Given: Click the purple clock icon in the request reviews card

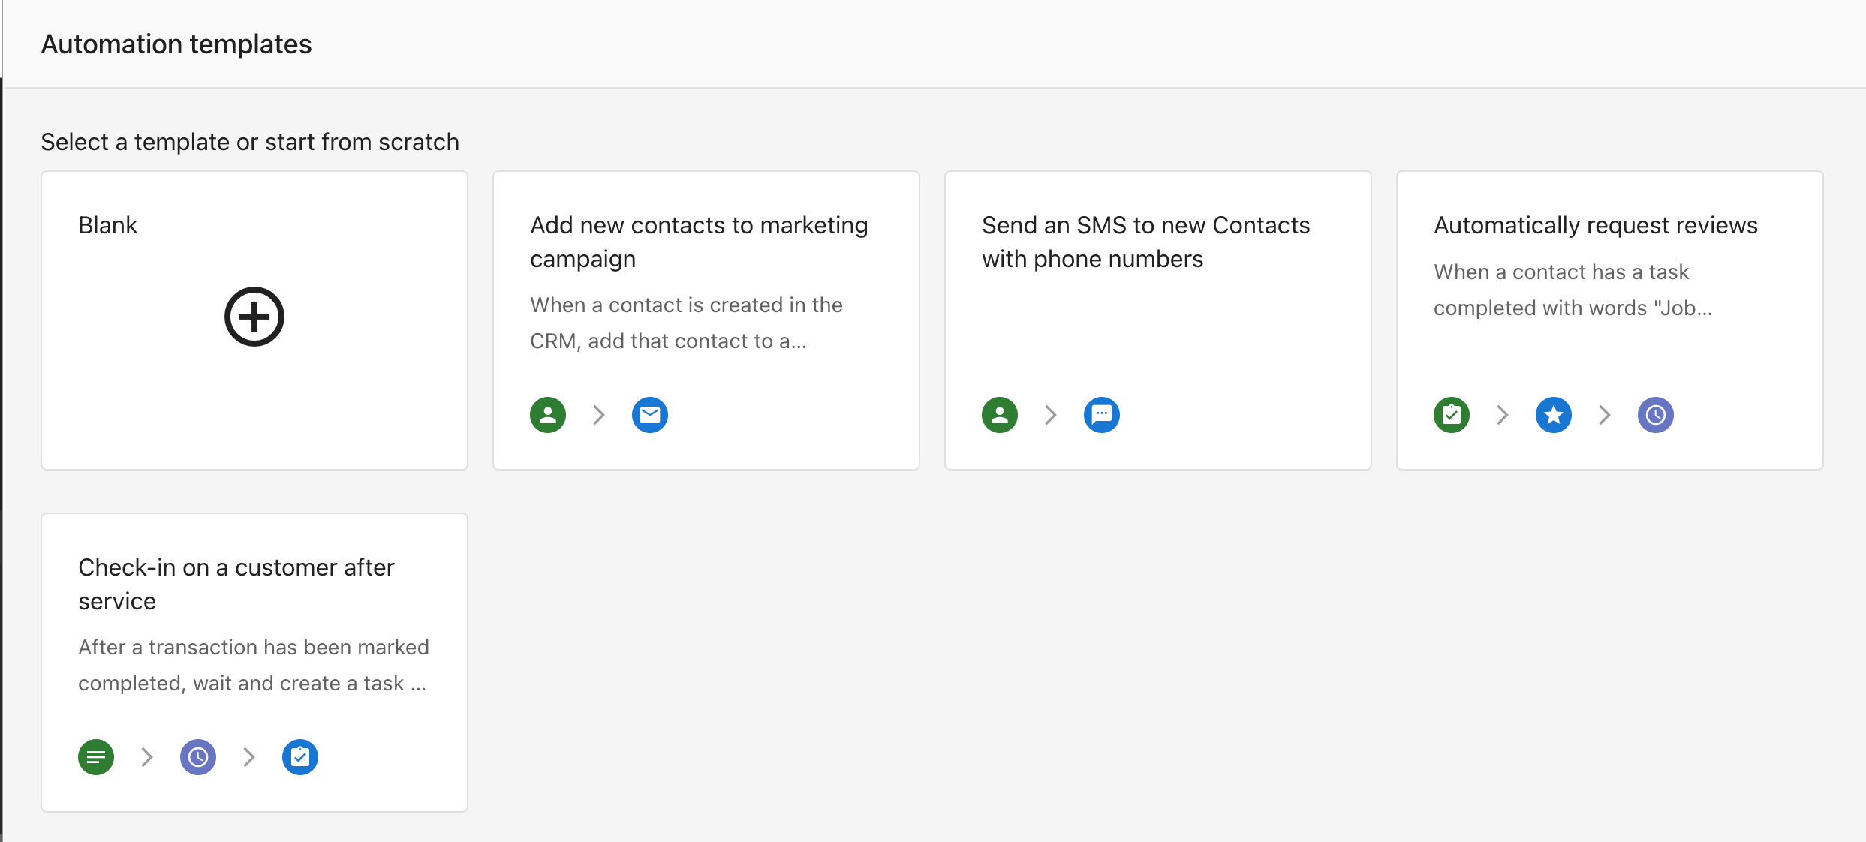Looking at the screenshot, I should tap(1656, 415).
